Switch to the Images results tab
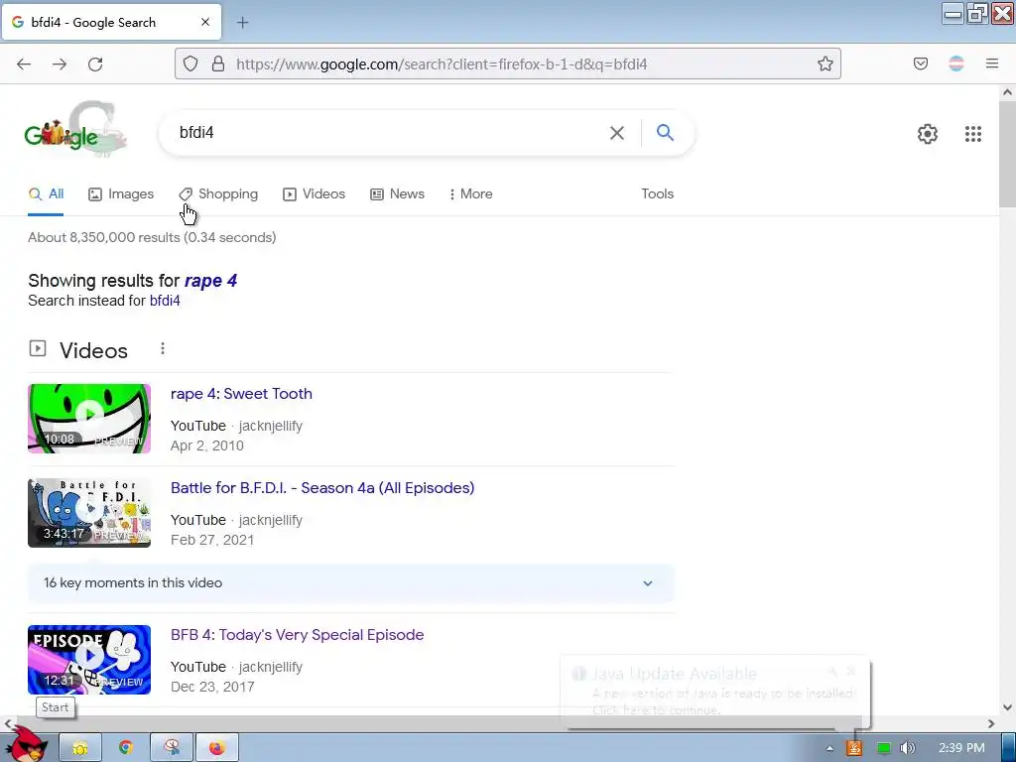 point(121,193)
